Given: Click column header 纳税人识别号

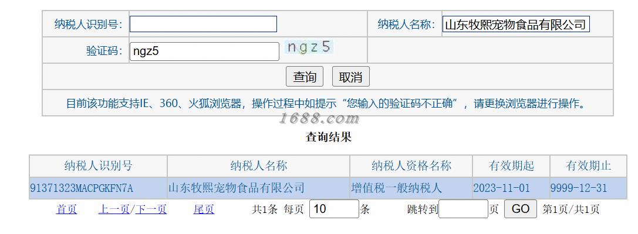Looking at the screenshot, I should [x=98, y=166].
